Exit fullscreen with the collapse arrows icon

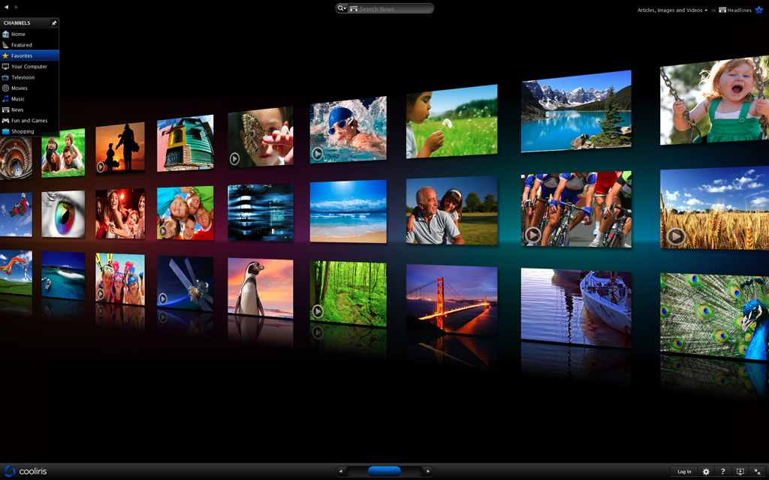[758, 472]
